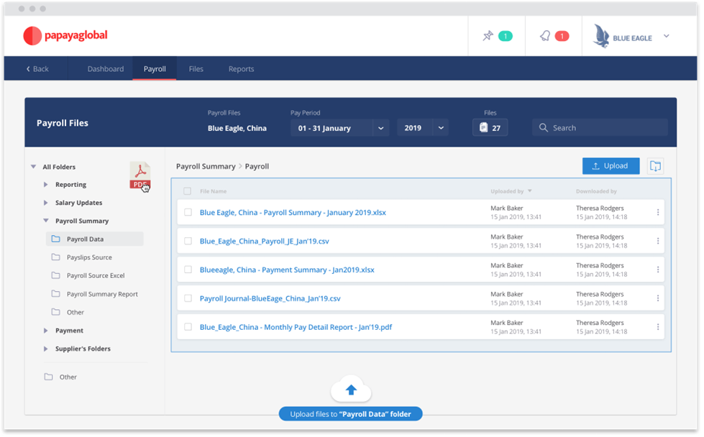Click the Payslips Source folder icon
The width and height of the screenshot is (704, 437).
coord(55,257)
